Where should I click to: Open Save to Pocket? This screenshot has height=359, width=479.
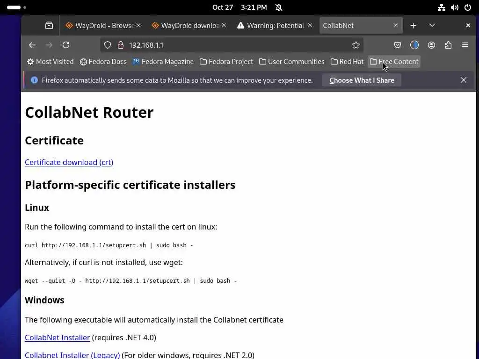(398, 45)
